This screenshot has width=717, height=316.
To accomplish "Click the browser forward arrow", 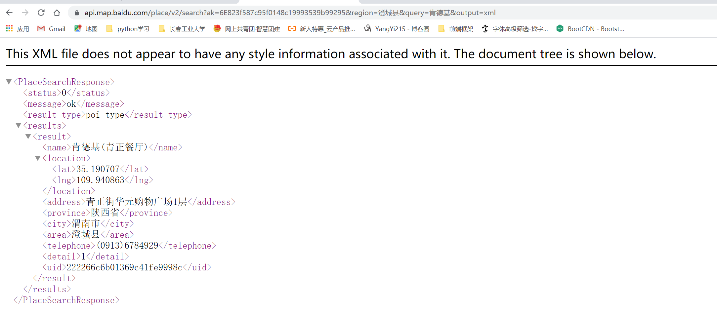I will point(25,13).
